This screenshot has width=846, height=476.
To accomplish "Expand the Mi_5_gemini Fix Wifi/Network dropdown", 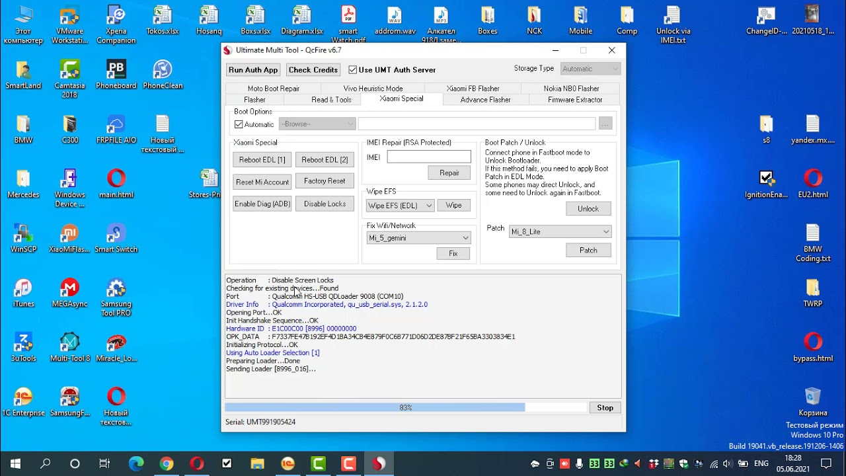I will [x=418, y=238].
